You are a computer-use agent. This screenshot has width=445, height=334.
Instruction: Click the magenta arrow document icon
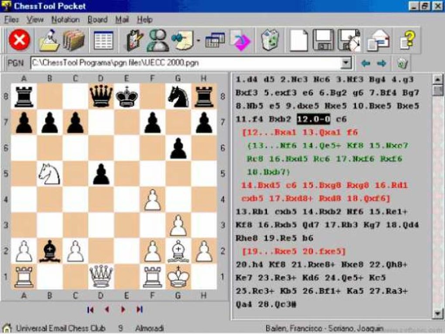point(240,40)
